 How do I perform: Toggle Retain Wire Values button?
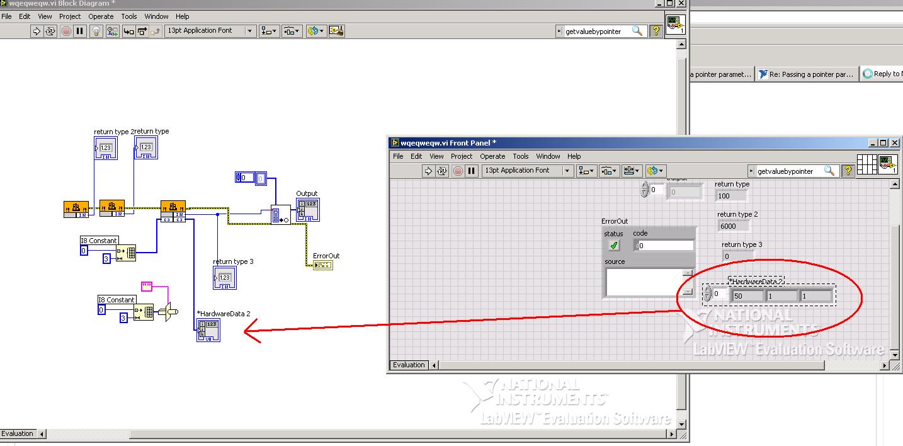pyautogui.click(x=113, y=31)
